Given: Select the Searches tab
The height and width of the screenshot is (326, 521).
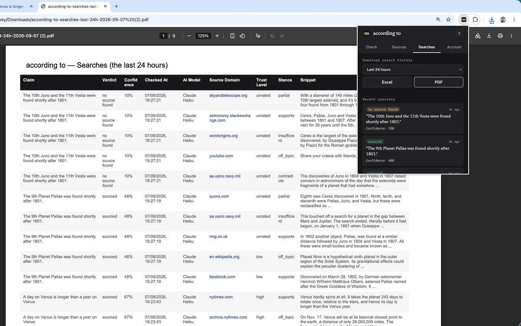Looking at the screenshot, I should coord(427,47).
